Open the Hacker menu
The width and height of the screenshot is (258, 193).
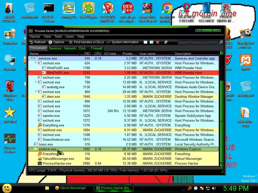(x=35, y=37)
